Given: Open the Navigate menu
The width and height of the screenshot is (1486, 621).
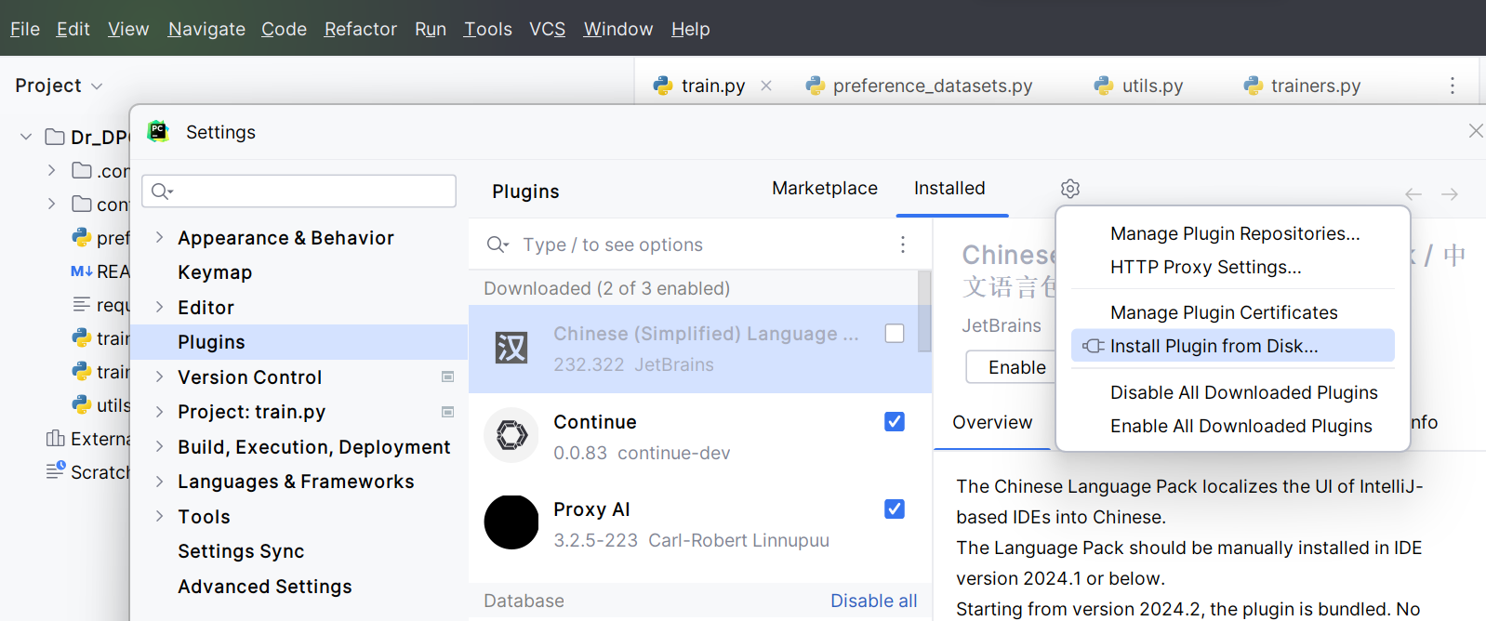Looking at the screenshot, I should pos(206,29).
